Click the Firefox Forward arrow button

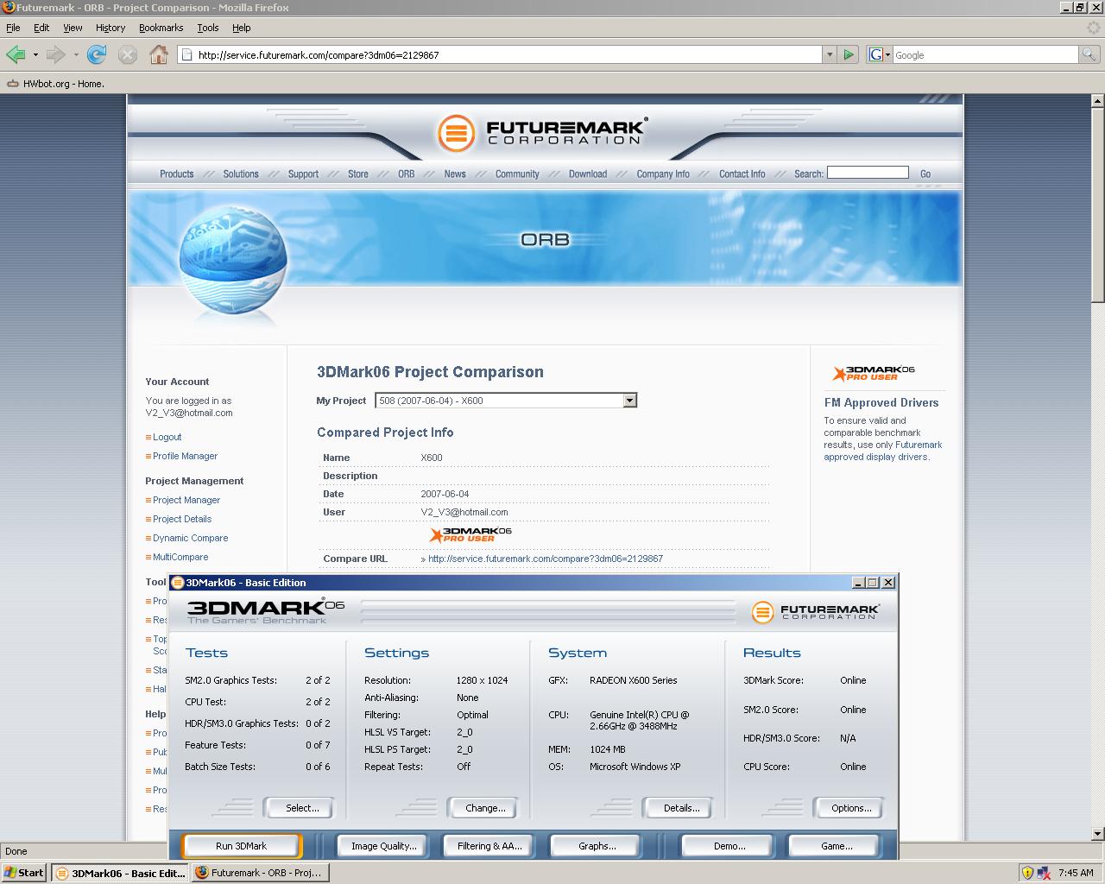[55, 54]
